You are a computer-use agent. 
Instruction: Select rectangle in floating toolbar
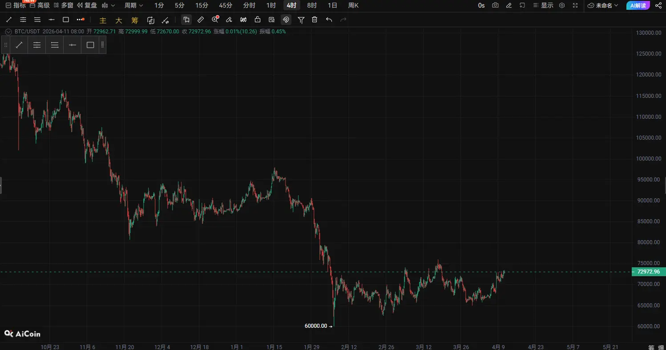pos(90,45)
